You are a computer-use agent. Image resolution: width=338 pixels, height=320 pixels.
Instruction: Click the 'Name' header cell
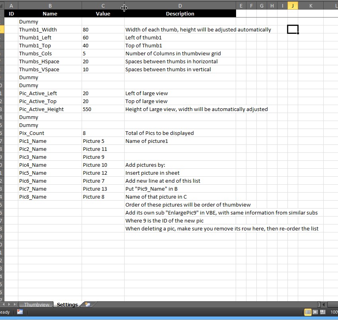pos(50,14)
